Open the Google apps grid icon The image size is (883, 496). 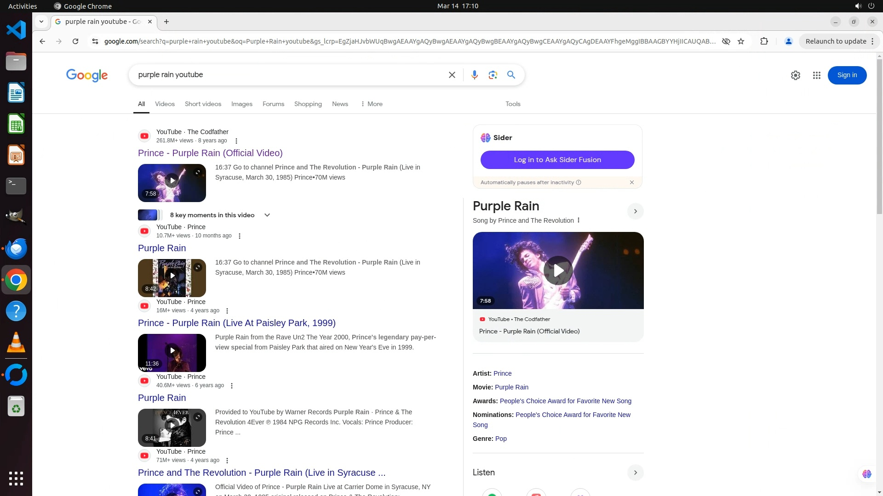coord(816,75)
